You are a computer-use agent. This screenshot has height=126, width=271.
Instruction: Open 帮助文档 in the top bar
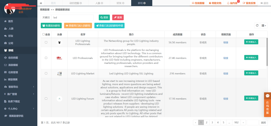(215, 3)
